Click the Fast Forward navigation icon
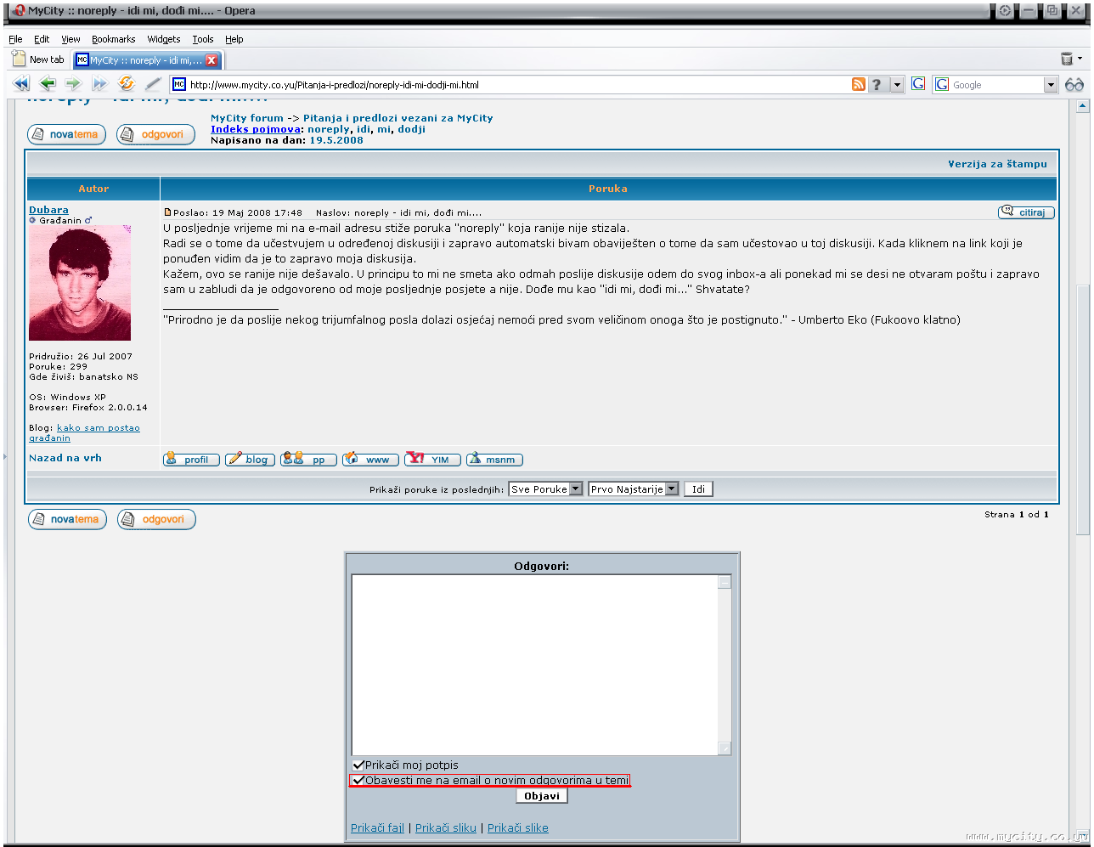Screen dimensions: 1094x847 coord(100,83)
